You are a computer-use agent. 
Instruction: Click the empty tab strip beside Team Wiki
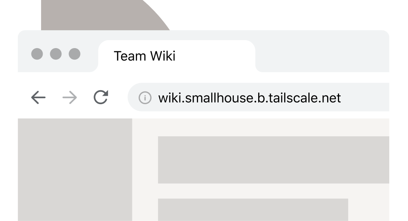(x=323, y=51)
